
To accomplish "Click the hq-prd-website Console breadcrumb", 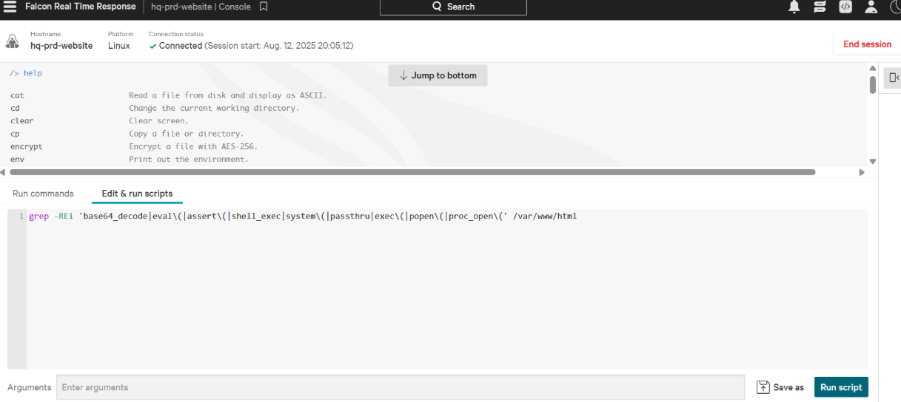I will click(x=201, y=7).
